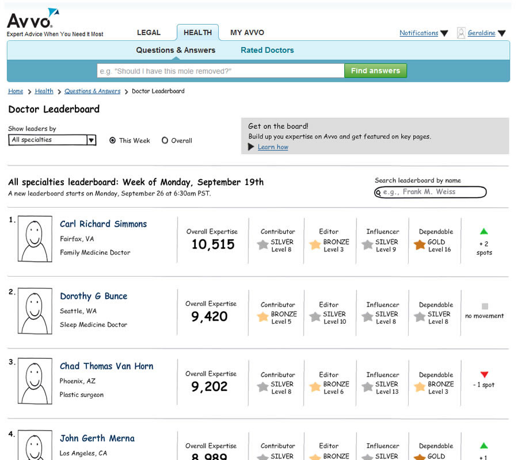
Task: Click the Search leaderboard by name field
Action: click(430, 192)
